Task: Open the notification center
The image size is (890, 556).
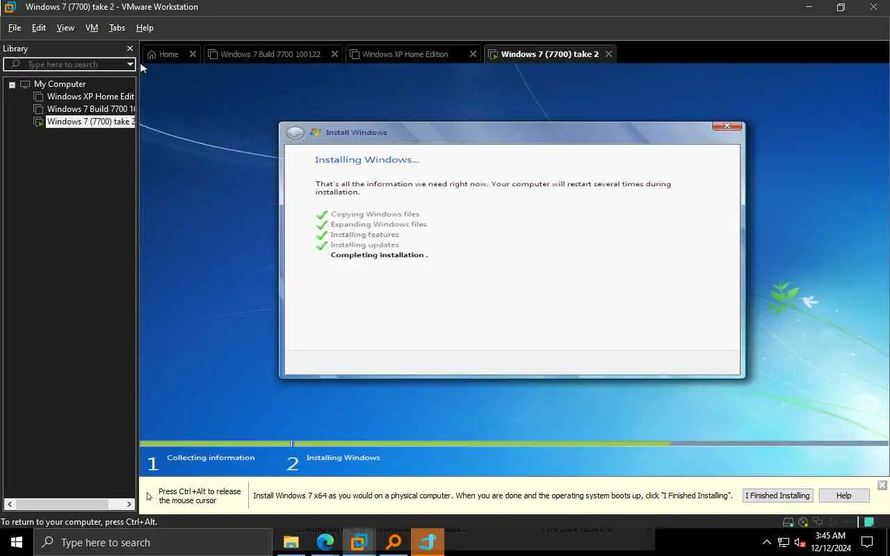Action: 867,542
